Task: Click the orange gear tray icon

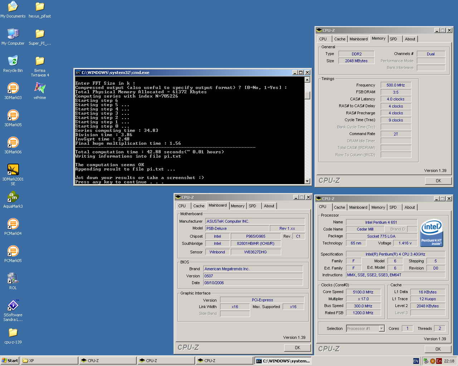Action: [433, 361]
